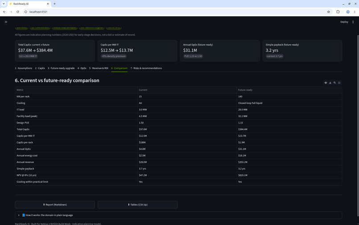Reload the localhost page
This screenshot has height=225, width=359.
coord(18,12)
